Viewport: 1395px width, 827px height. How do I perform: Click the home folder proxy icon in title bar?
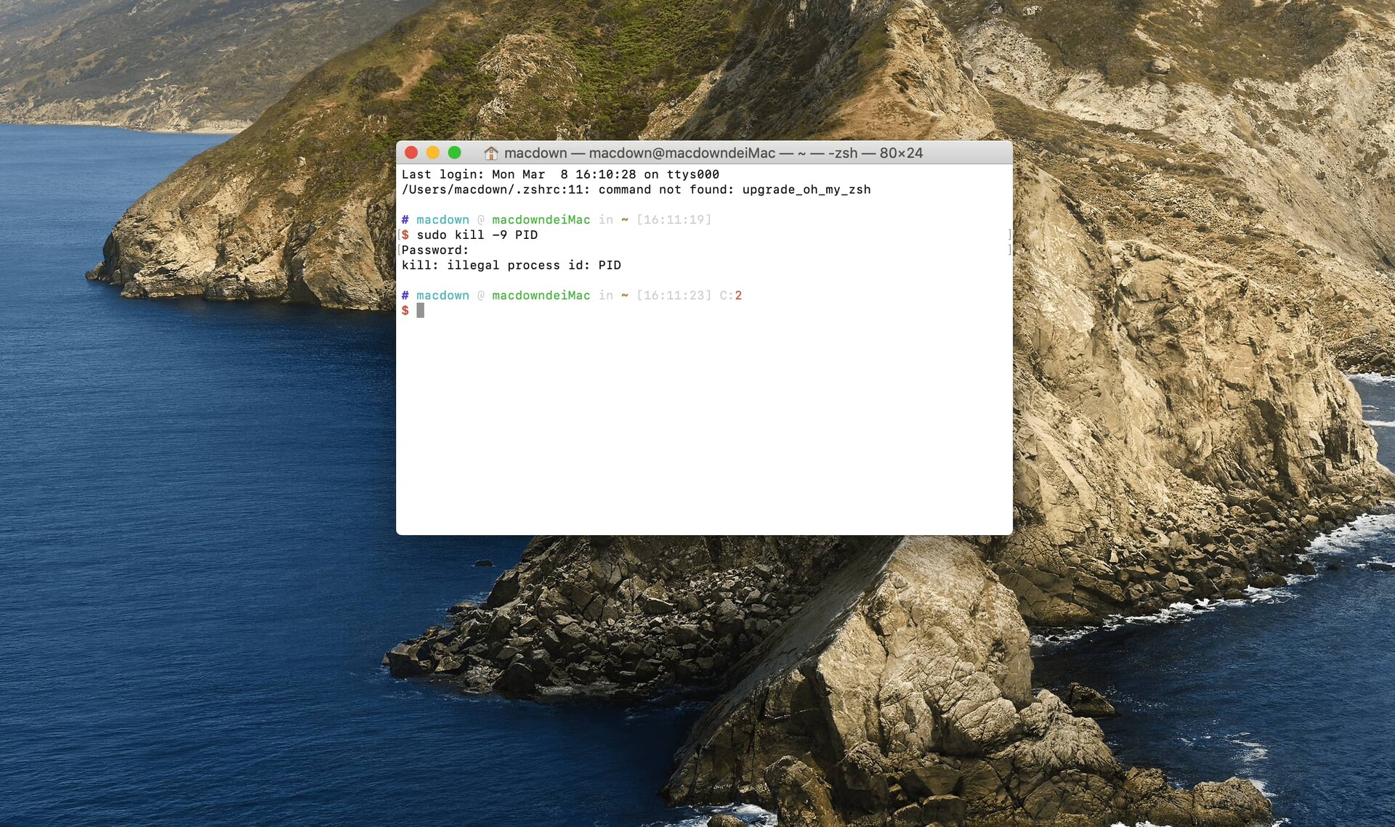491,153
